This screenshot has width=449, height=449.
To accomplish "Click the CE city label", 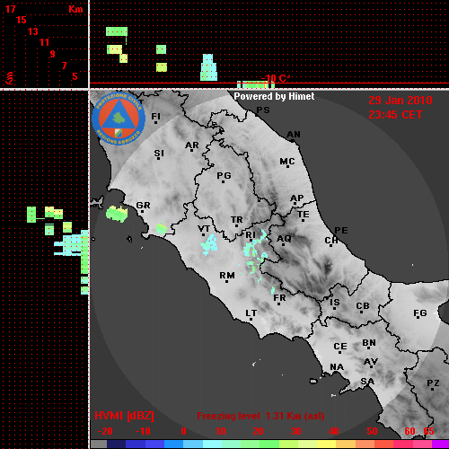I will point(340,347).
